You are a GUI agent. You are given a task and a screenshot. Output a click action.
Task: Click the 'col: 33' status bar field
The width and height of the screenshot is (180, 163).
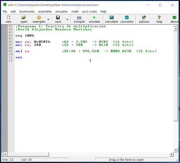[x=32, y=160]
